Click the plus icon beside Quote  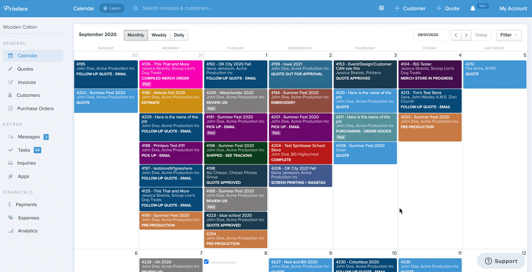[439, 8]
